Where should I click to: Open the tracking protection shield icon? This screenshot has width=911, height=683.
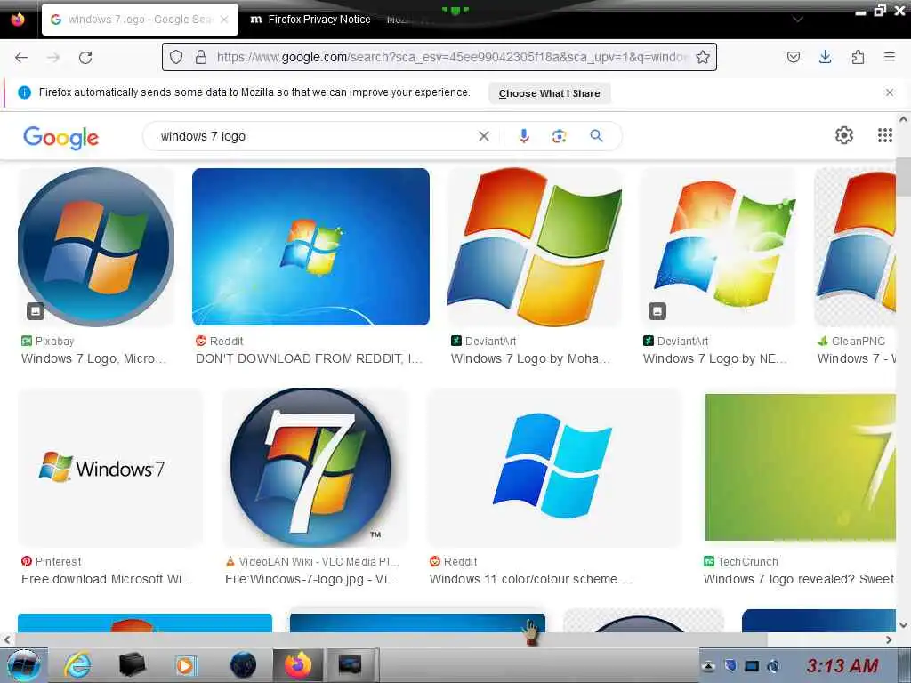click(176, 57)
